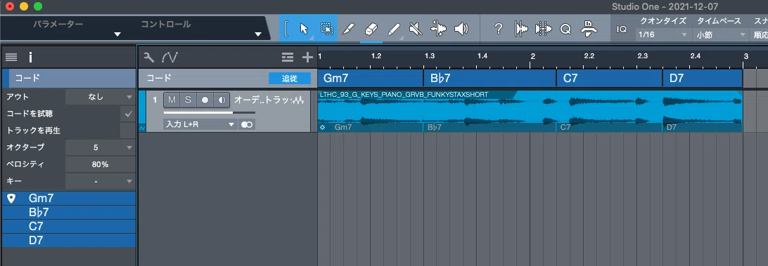Screen dimensions: 768x266
Task: Toggle the stereo/mono channel mode button
Action: coord(246,125)
